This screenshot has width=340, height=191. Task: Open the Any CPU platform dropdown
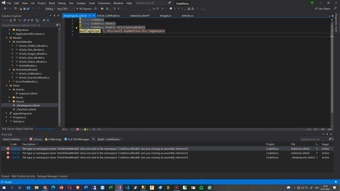65,9
